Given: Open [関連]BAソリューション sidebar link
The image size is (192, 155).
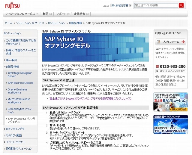Looking at the screenshot, I should (x=19, y=148).
